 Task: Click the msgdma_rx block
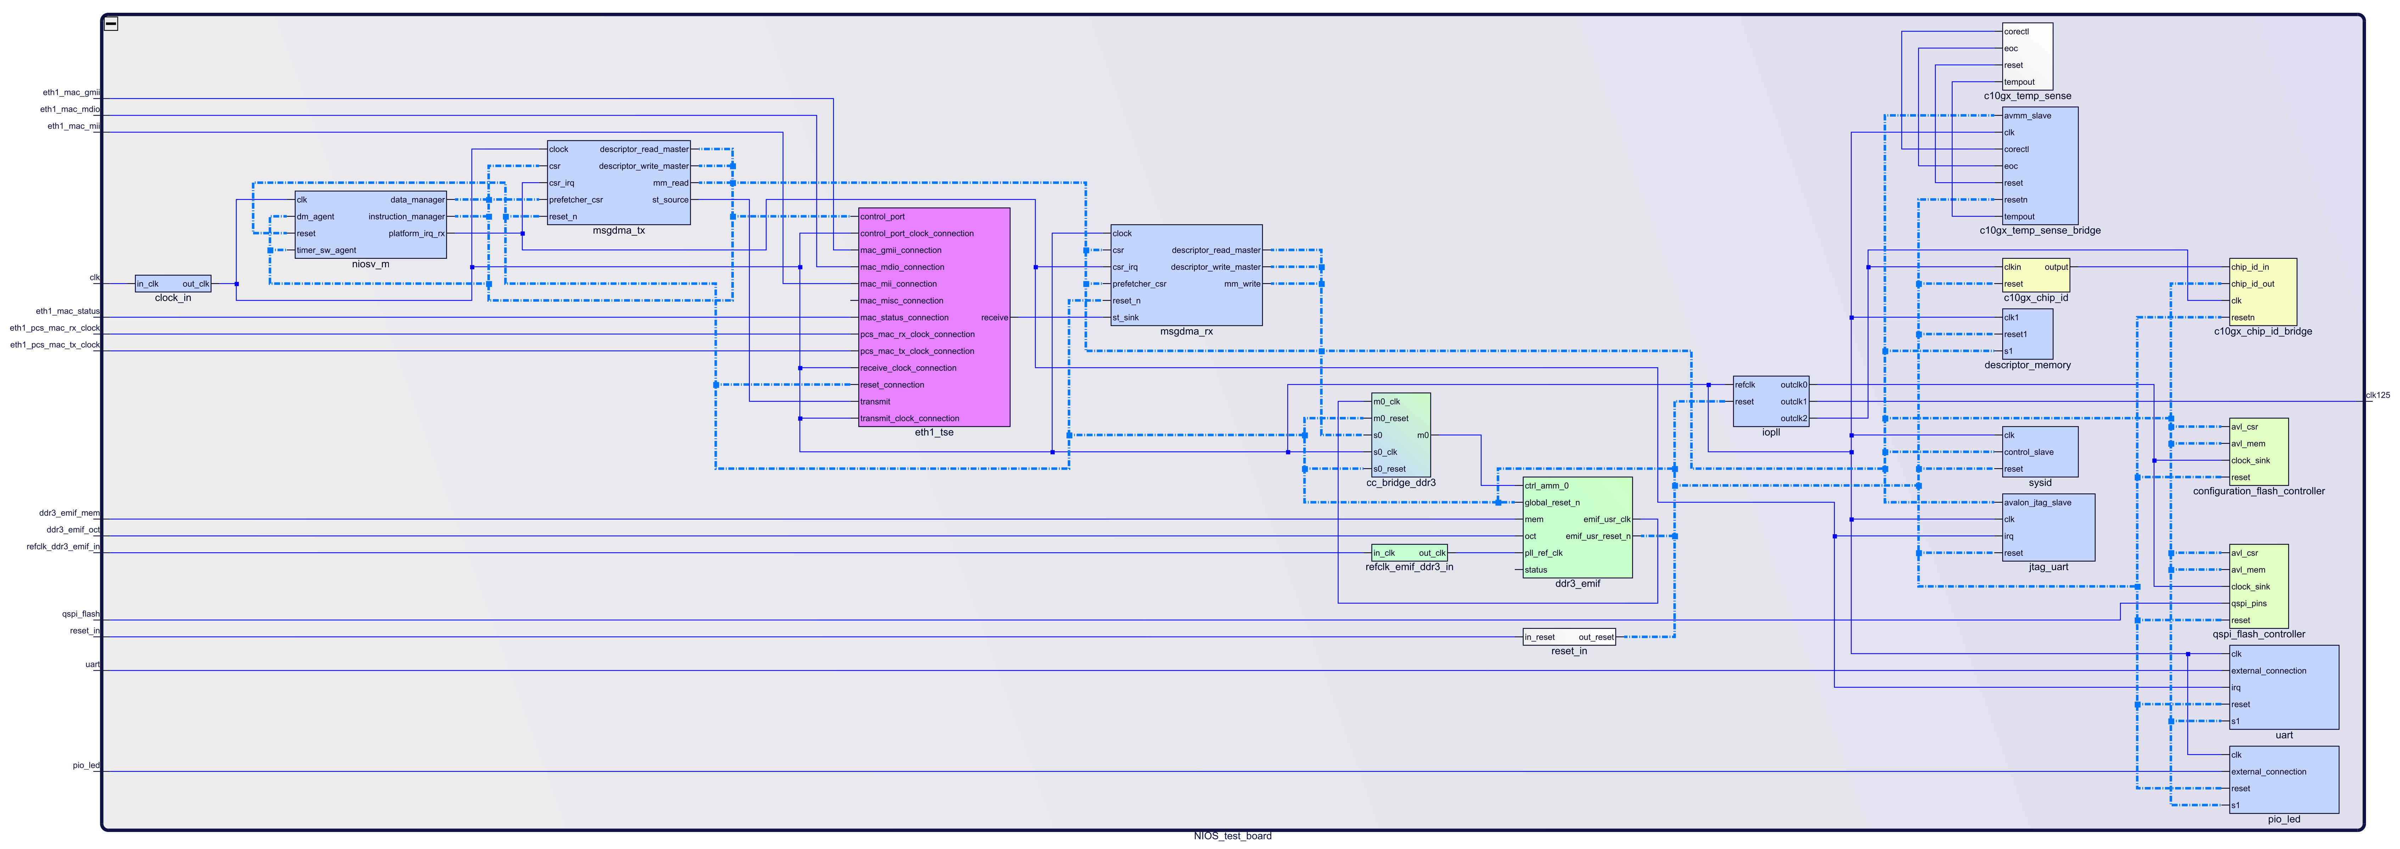point(1186,275)
